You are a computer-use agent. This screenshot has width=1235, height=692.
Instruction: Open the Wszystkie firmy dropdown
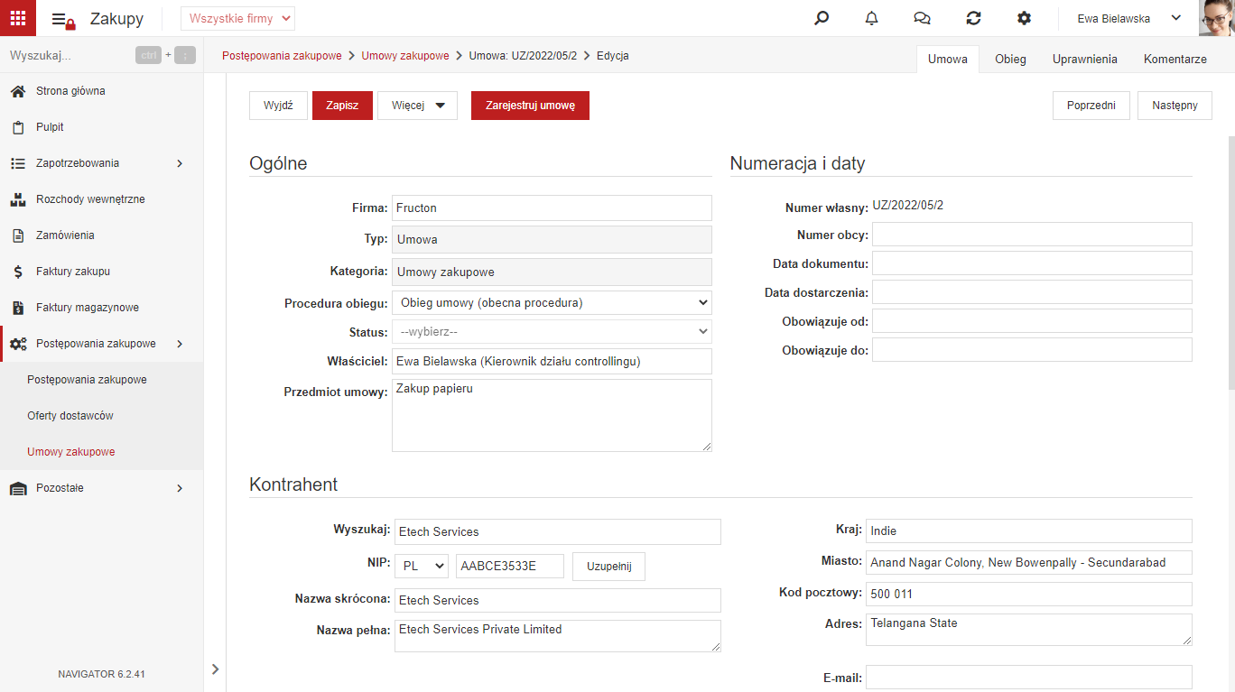(x=237, y=18)
